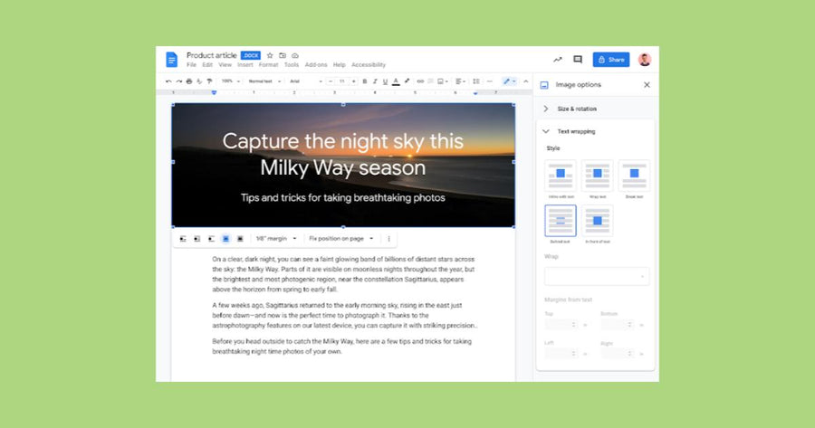Open the 1/8" margin dropdown
This screenshot has width=815, height=428.
(276, 239)
